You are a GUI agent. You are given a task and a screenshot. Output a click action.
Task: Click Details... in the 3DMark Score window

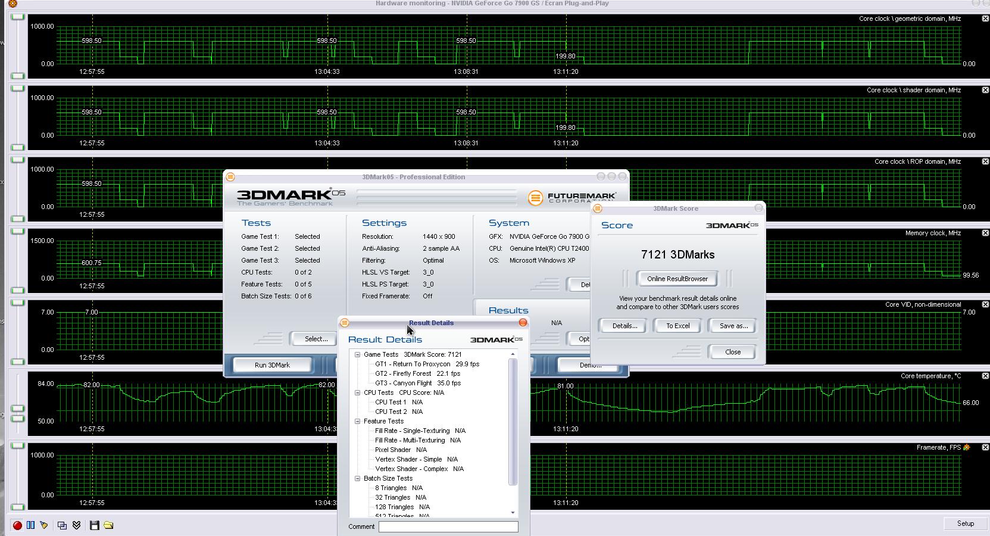624,326
